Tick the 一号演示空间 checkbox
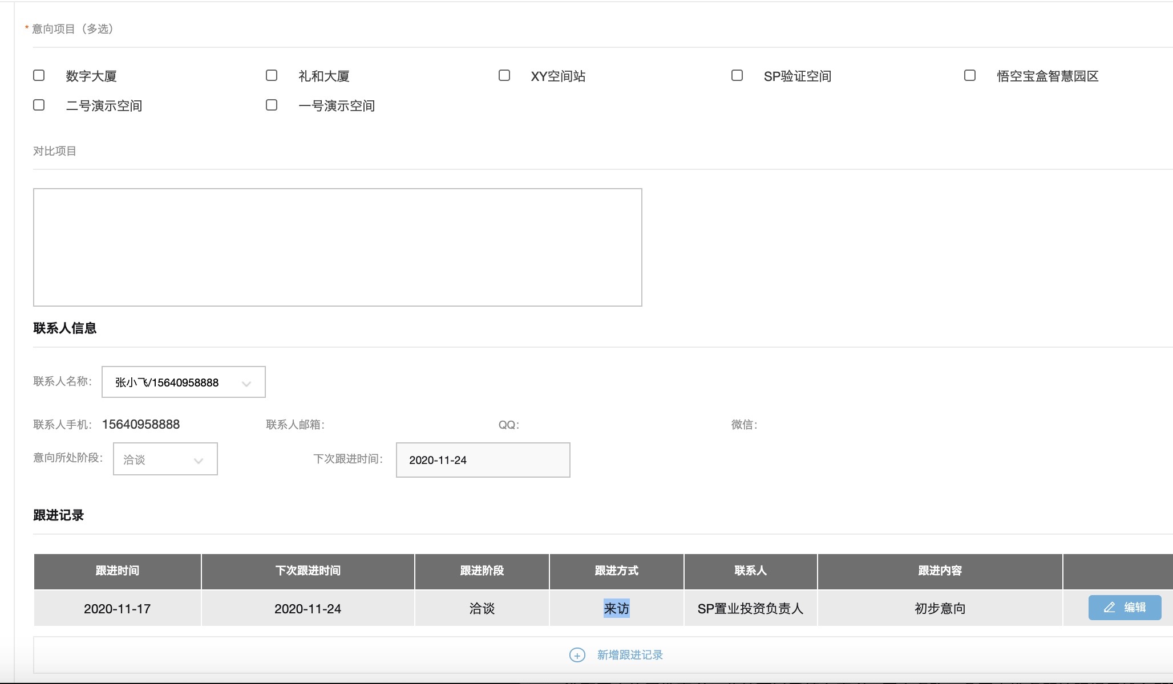This screenshot has width=1173, height=684. [272, 105]
